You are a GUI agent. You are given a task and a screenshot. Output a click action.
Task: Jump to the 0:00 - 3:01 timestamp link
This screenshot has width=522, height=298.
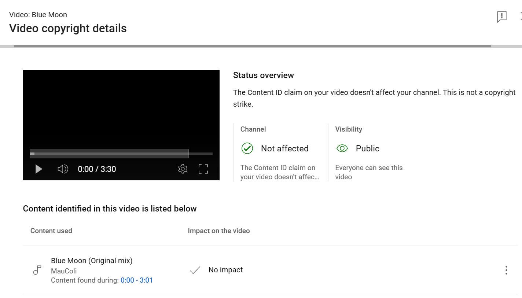(x=136, y=280)
